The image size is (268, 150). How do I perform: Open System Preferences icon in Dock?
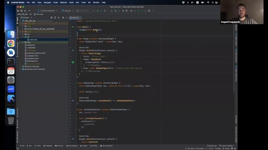(x=11, y=80)
